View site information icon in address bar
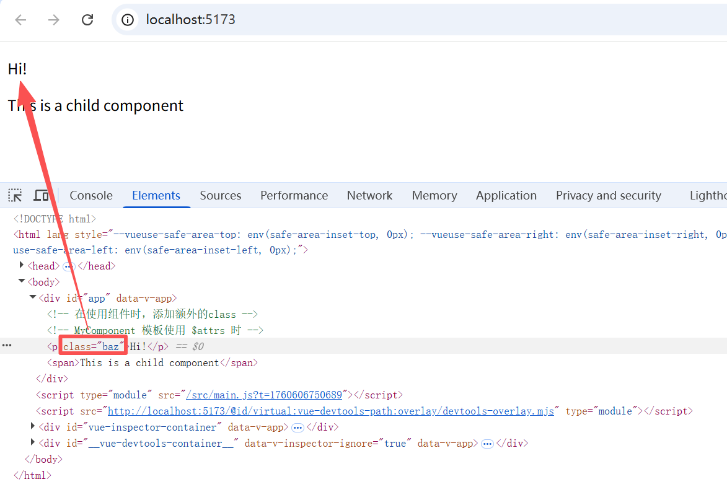Image resolution: width=727 pixels, height=487 pixels. [x=128, y=19]
